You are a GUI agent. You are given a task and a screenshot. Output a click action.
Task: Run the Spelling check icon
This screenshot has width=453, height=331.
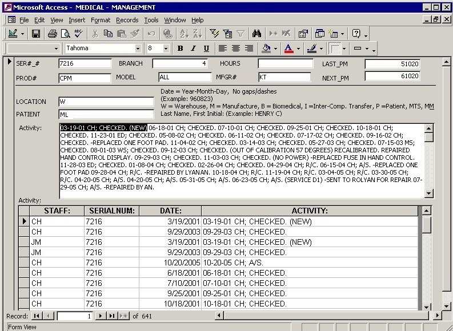(78, 34)
